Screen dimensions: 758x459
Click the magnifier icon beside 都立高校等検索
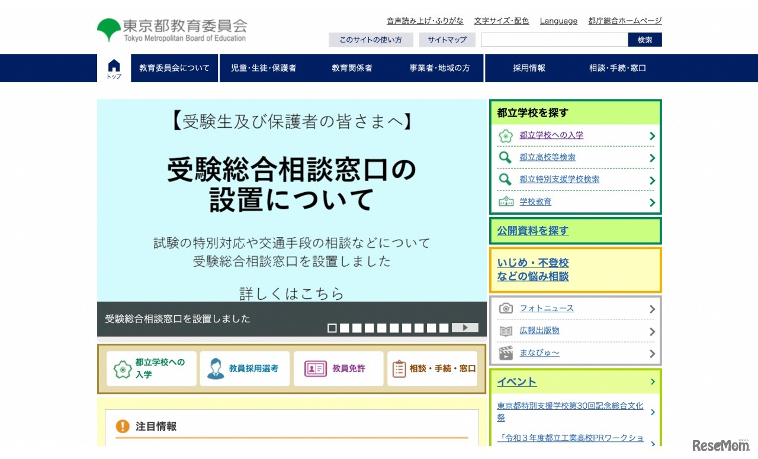coord(505,157)
